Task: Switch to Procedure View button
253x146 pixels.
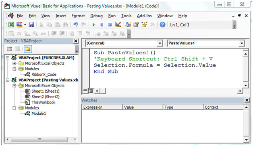Action: pyautogui.click(x=85, y=91)
